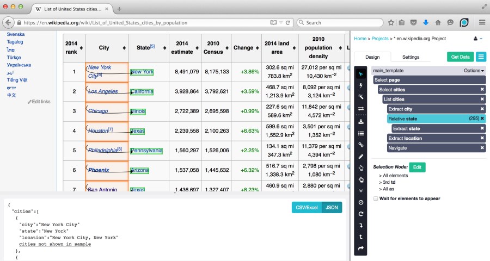Click the reload page icon in address bar

pos(288,22)
